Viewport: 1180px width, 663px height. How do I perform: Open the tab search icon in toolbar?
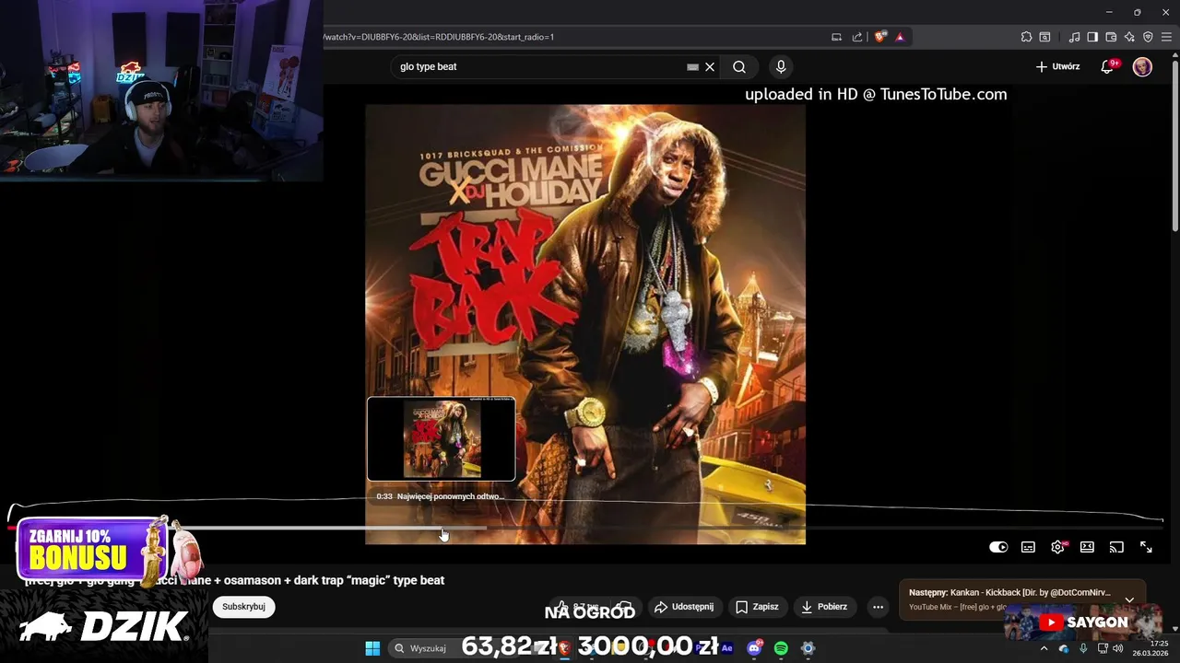click(1044, 37)
